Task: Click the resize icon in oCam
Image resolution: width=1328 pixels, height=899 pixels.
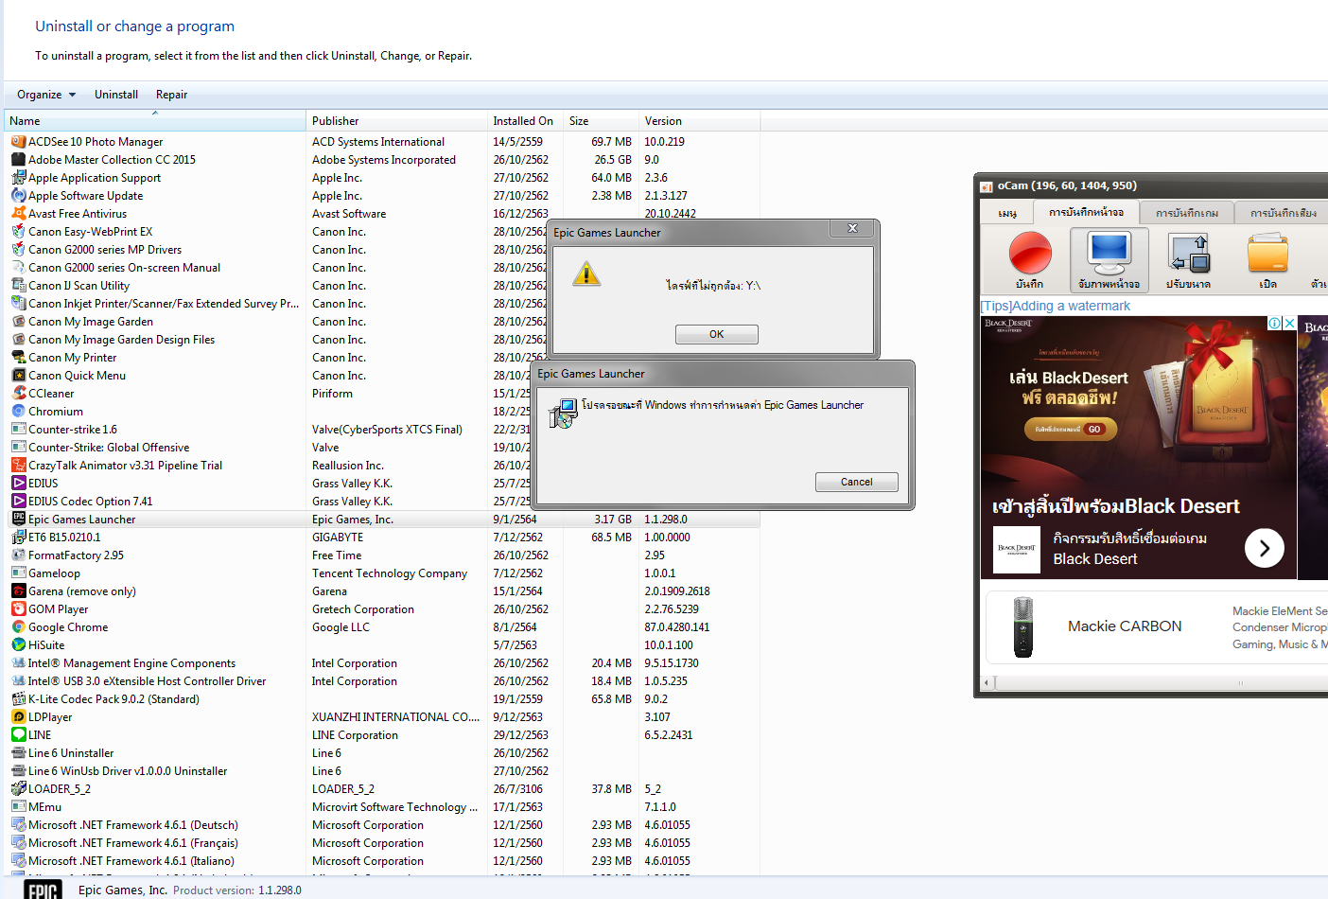Action: (1189, 254)
